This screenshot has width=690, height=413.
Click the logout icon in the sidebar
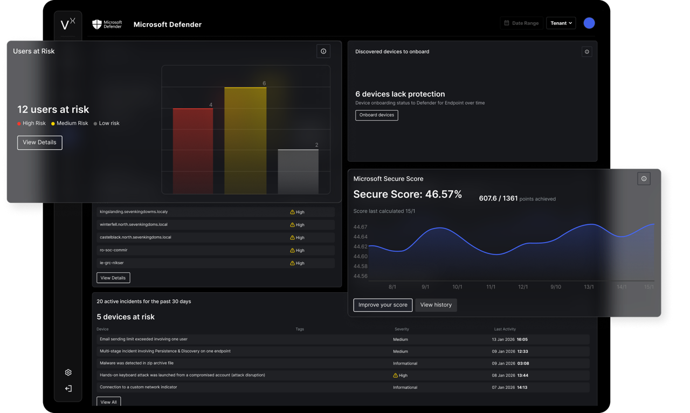click(x=68, y=388)
